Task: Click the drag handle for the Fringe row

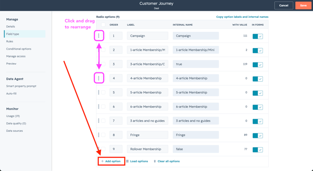Action: (99, 135)
